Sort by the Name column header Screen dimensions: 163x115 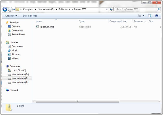[x=39, y=21]
